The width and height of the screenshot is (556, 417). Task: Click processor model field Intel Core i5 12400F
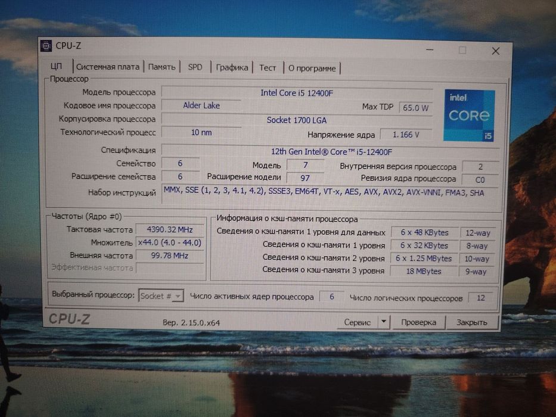(297, 93)
